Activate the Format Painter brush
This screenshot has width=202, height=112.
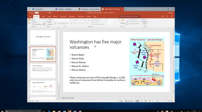click(37, 24)
